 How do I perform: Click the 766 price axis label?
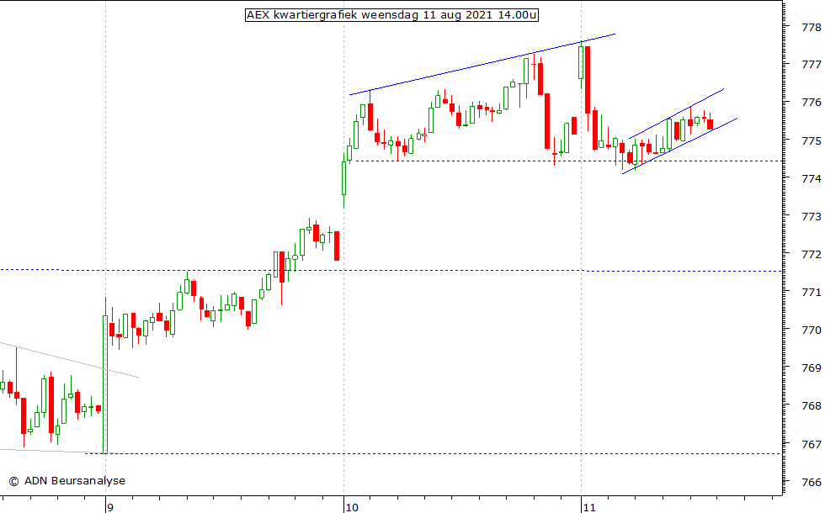point(812,482)
